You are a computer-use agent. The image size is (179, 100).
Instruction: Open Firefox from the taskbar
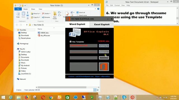pyautogui.click(x=27, y=97)
